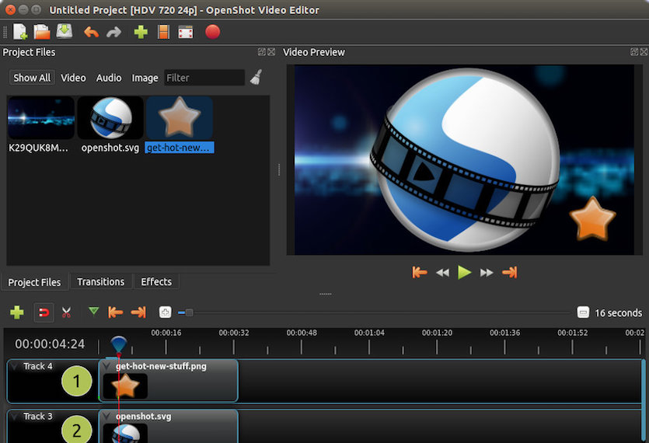Undo the last action
The height and width of the screenshot is (443, 649).
91,33
